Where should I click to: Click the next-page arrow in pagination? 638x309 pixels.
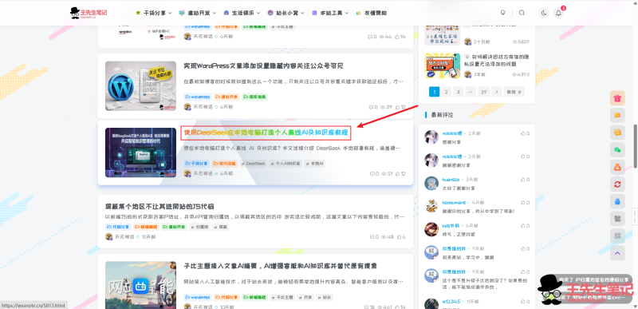[x=496, y=92]
